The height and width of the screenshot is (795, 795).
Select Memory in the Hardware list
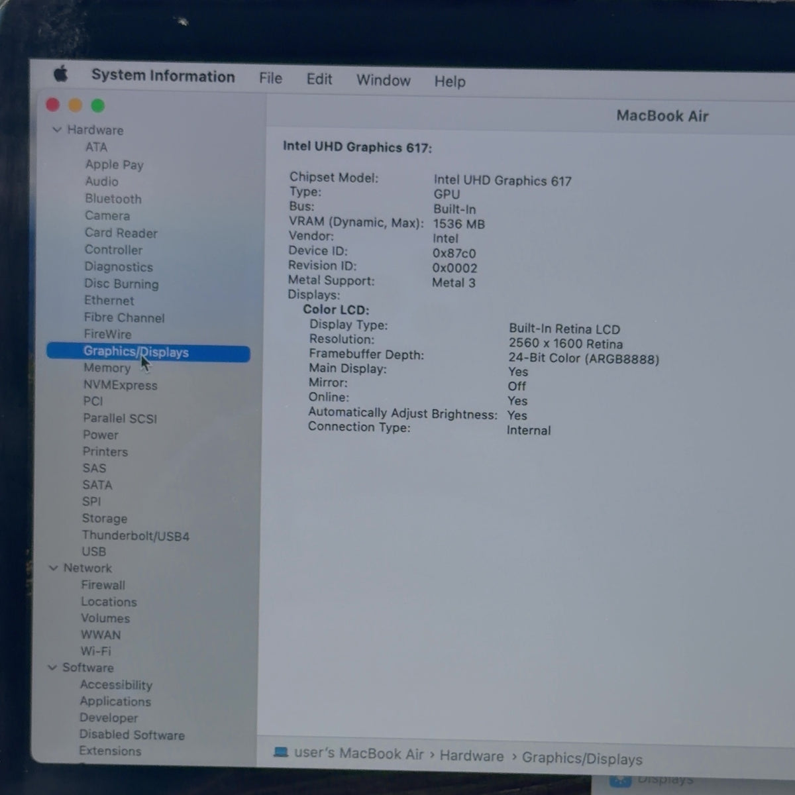[x=107, y=368]
